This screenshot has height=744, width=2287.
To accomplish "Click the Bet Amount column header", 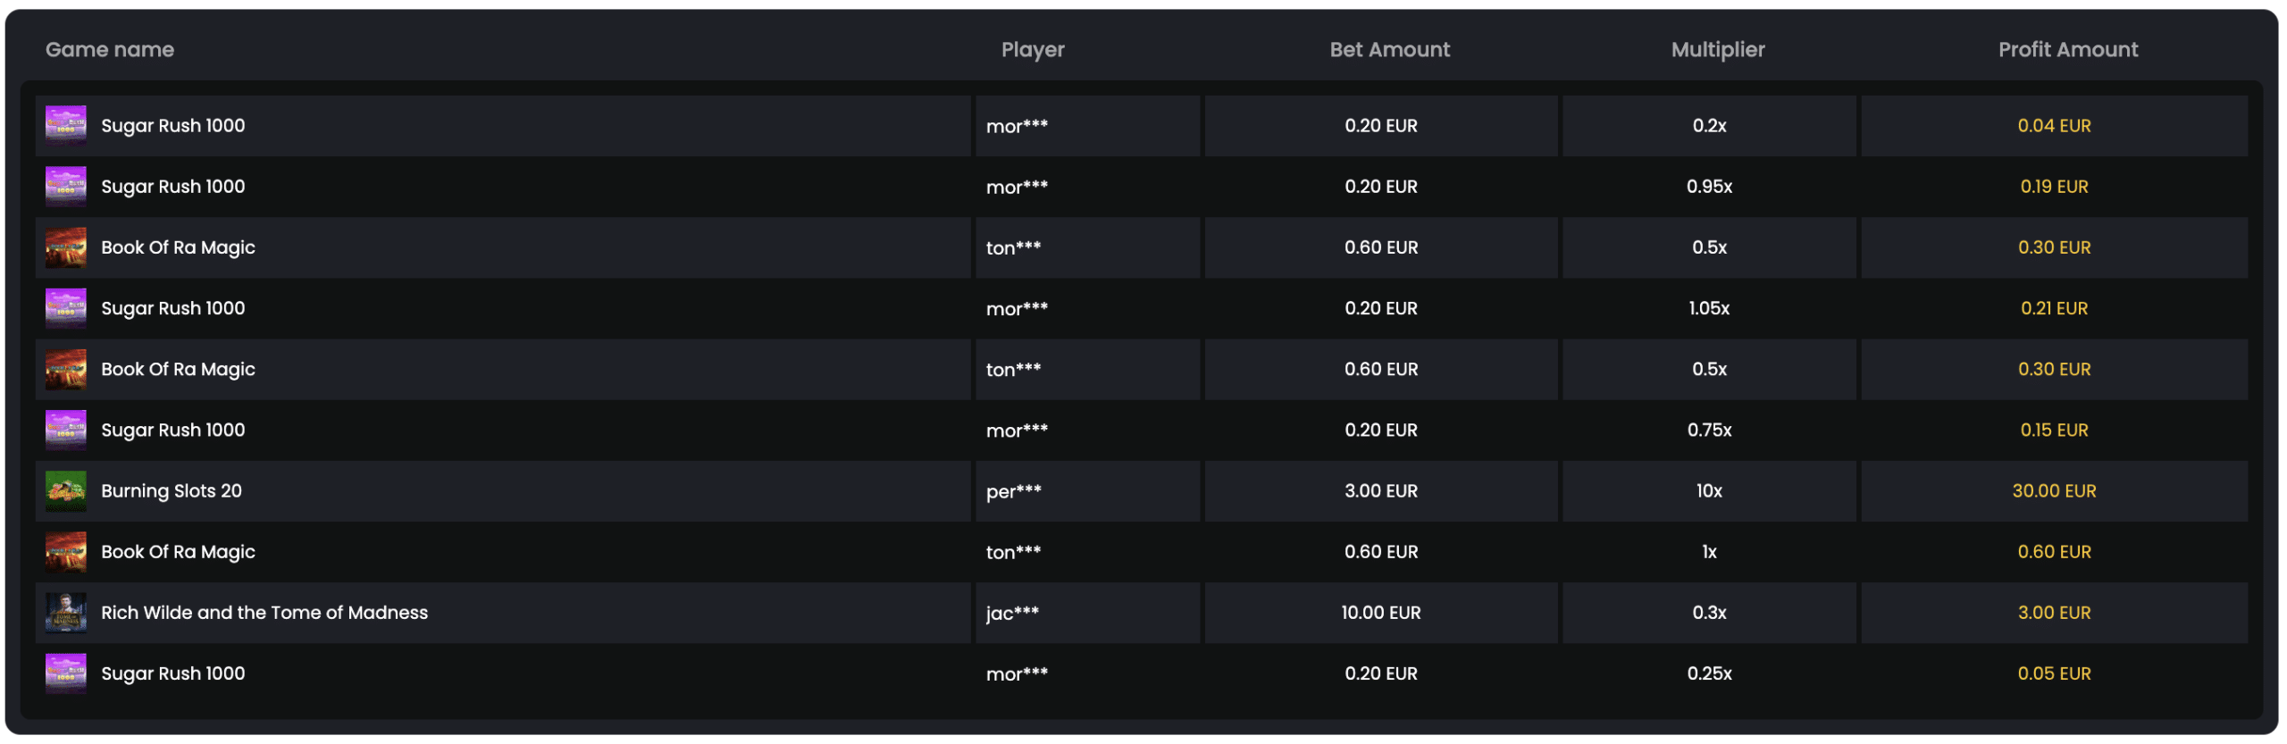I will pyautogui.click(x=1389, y=50).
